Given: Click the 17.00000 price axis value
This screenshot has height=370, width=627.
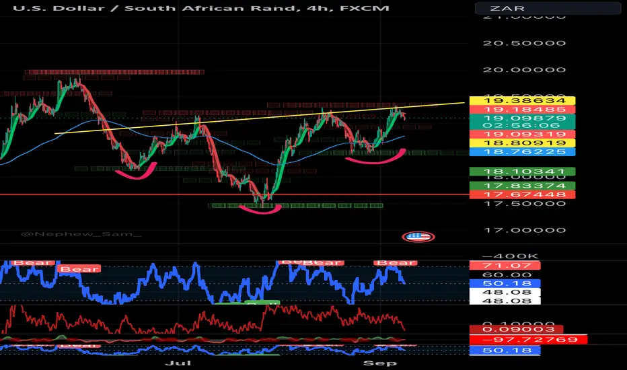Looking at the screenshot, I should (x=524, y=230).
